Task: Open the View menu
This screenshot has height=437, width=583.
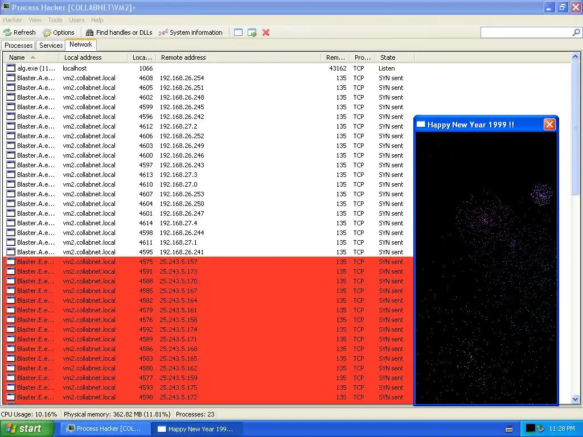Action: pos(35,20)
